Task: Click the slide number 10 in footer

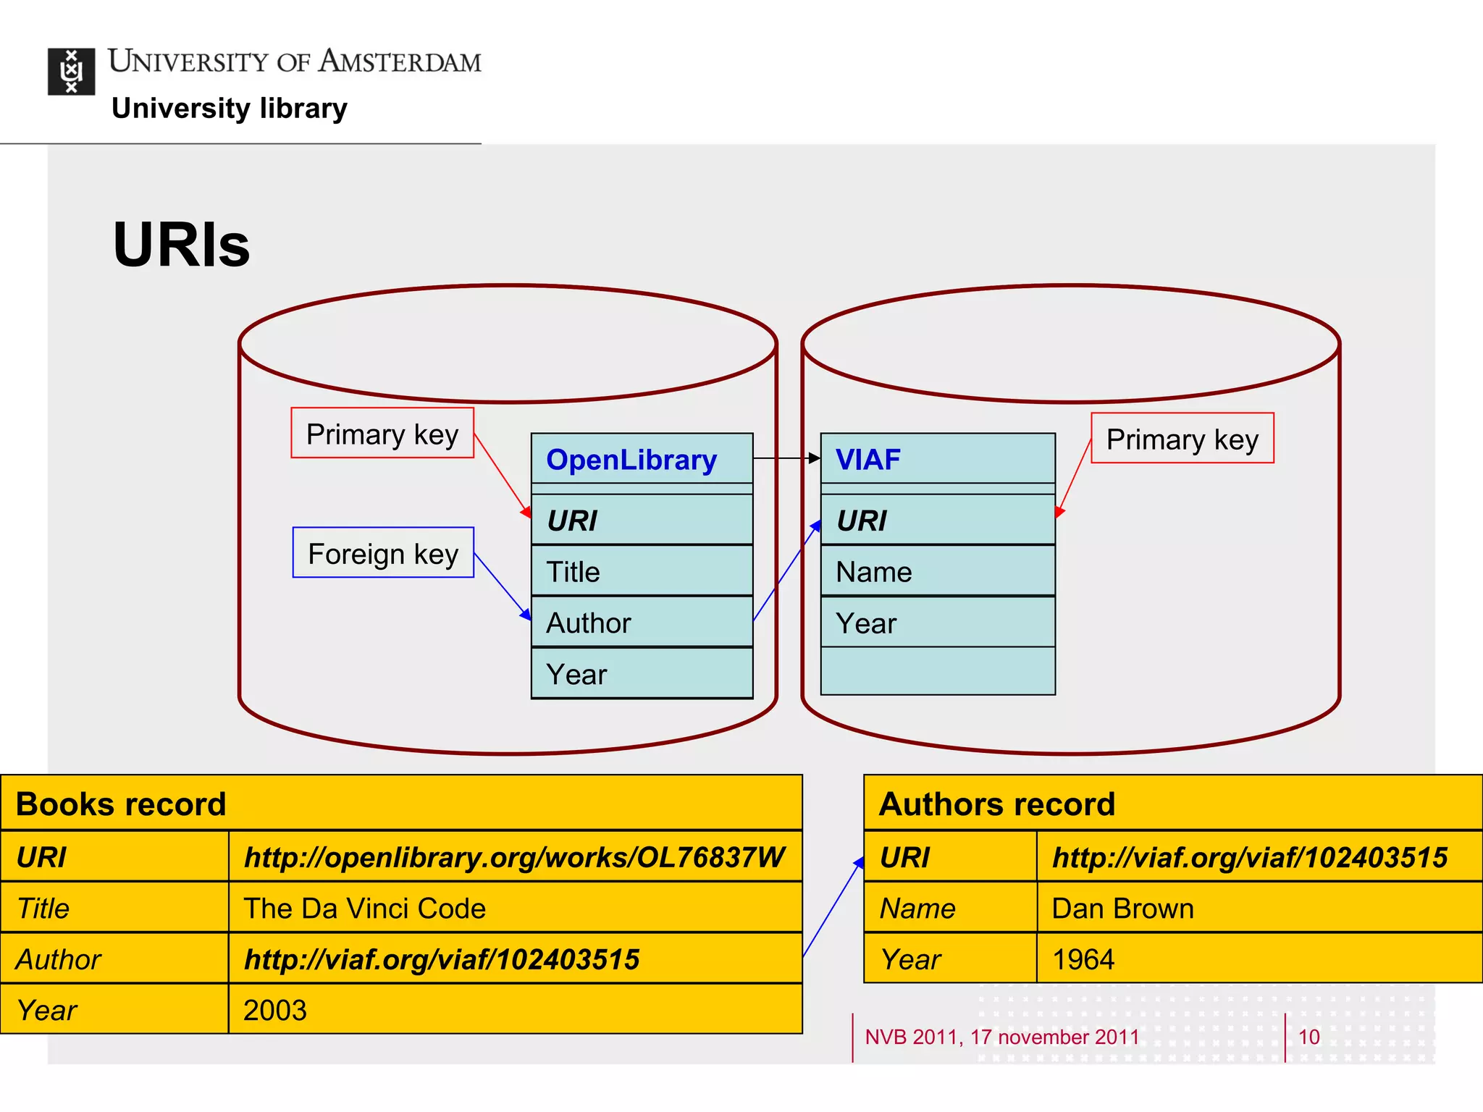Action: coord(1308,1037)
